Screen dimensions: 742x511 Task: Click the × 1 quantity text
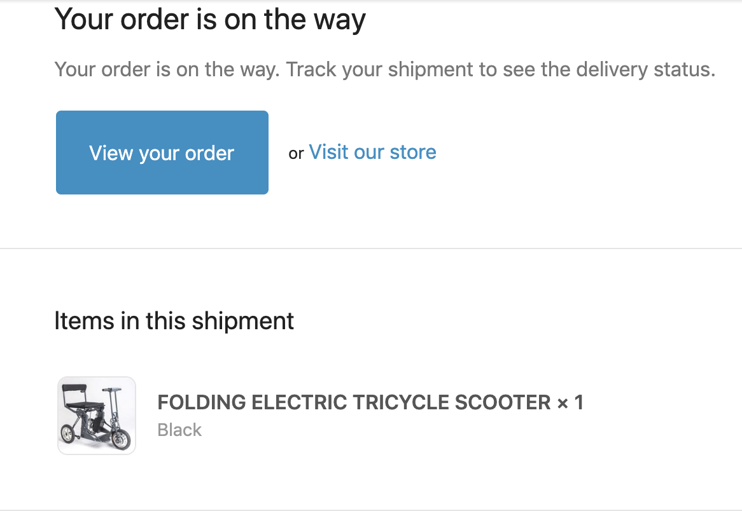pyautogui.click(x=570, y=402)
